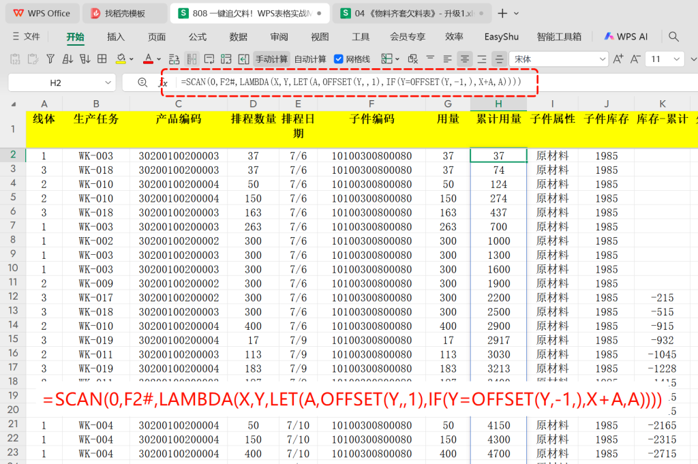Click the top vertical align icon

coord(430,59)
